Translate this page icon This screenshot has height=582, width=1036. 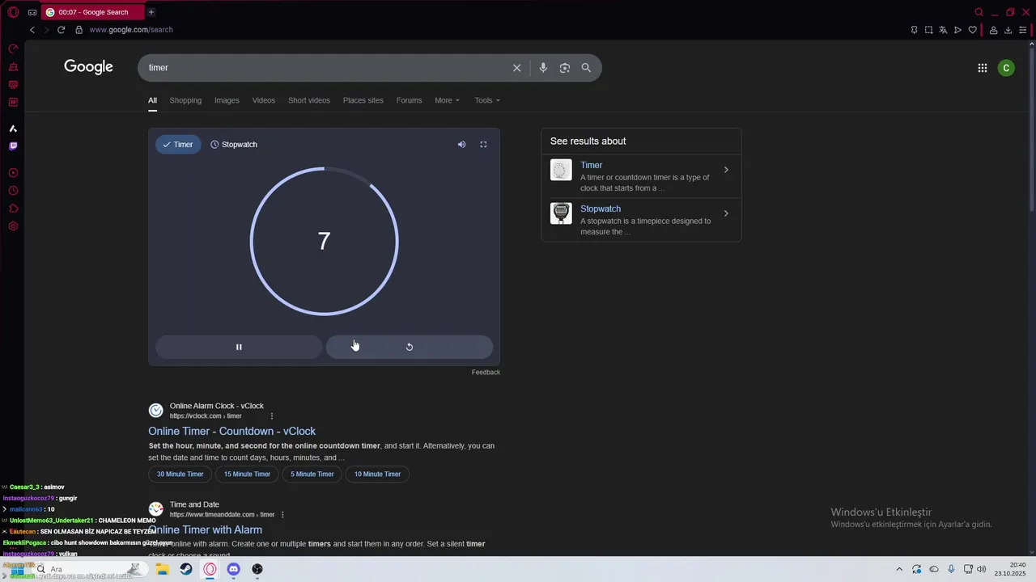coord(943,30)
